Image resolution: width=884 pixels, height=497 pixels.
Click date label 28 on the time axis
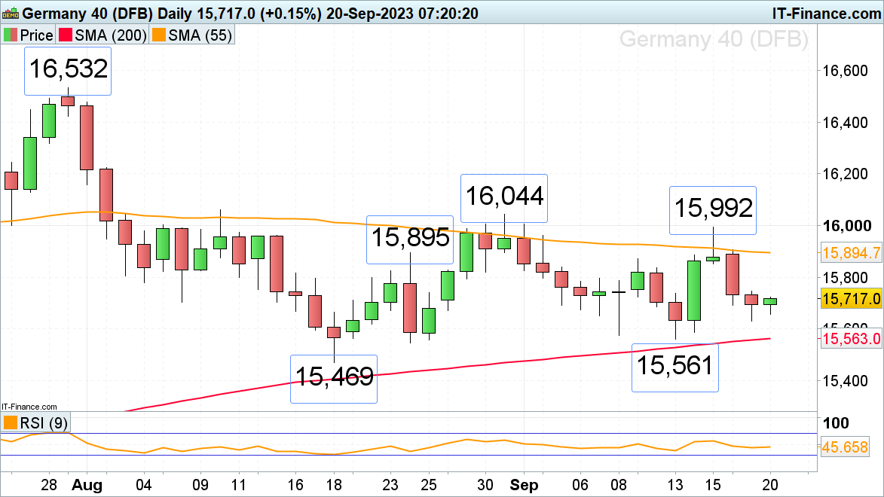(49, 485)
